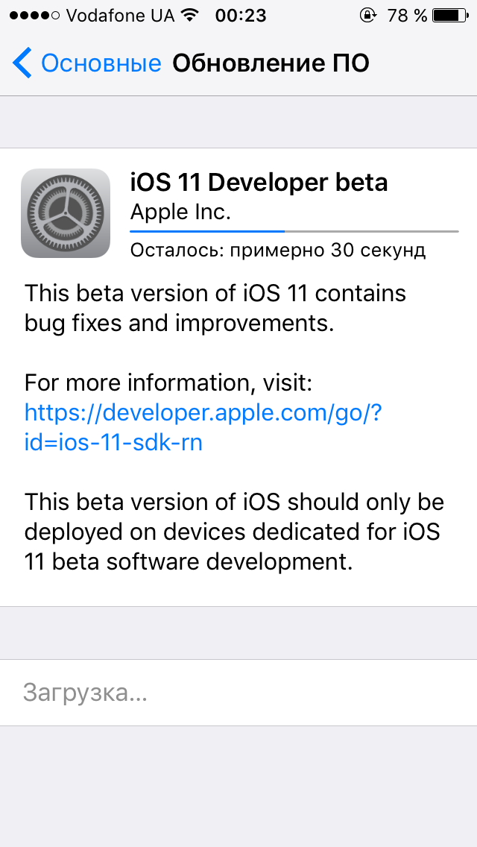
Task: Tap the bug fixes and improvements paragraph
Action: click(215, 308)
